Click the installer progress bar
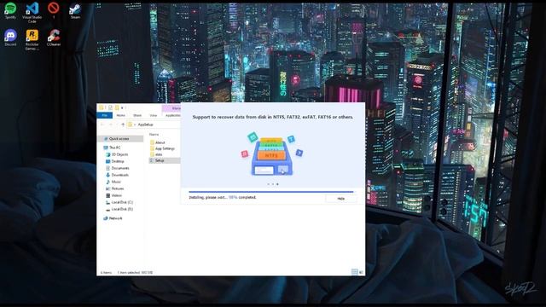The width and height of the screenshot is (546, 307). click(271, 192)
